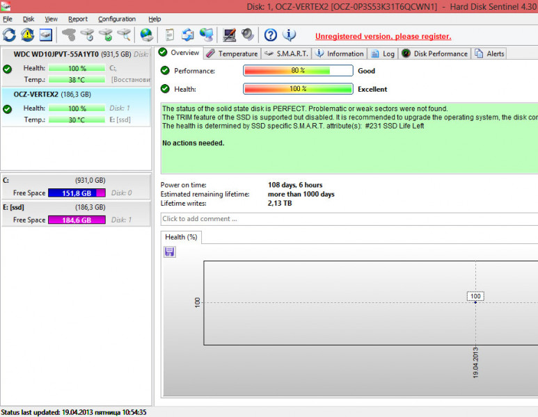Click the 'Click to add comment' field

(x=349, y=219)
